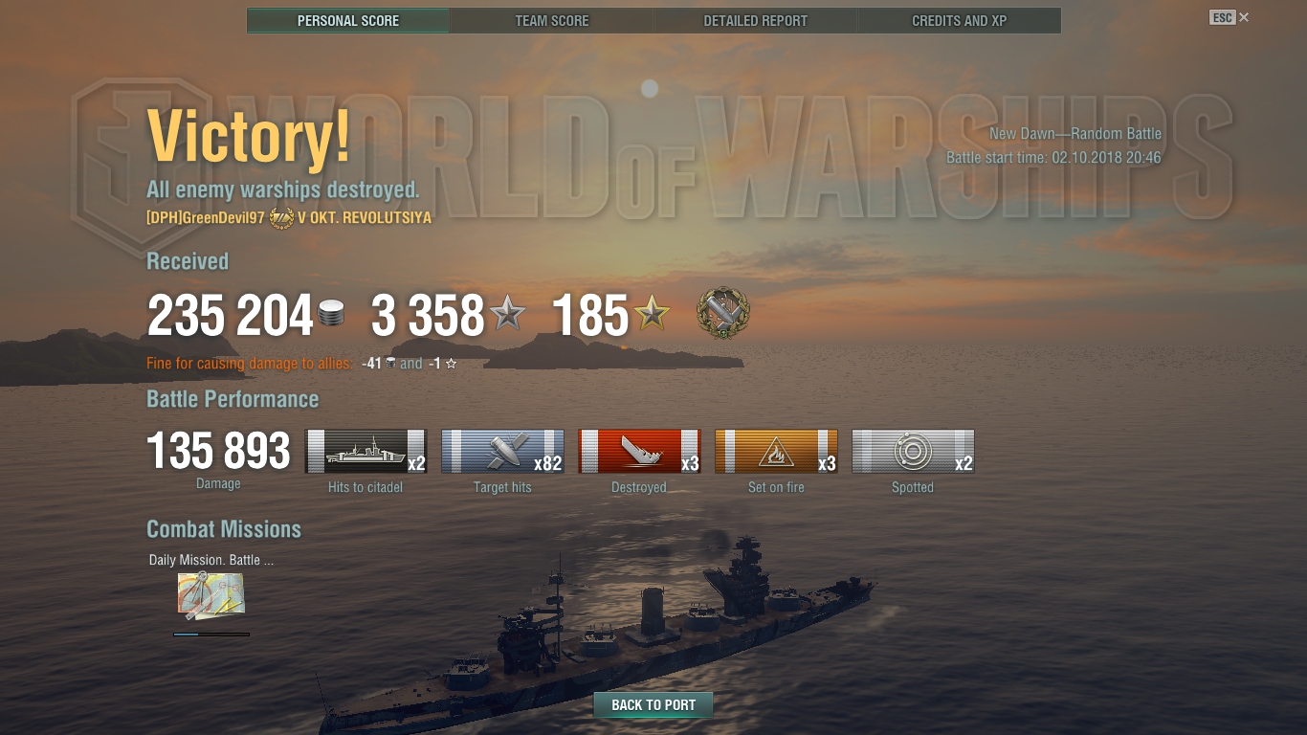
Task: Click the gold free XP star
Action: coord(653,313)
